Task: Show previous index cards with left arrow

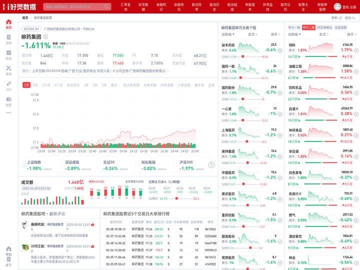Action: (x=24, y=165)
